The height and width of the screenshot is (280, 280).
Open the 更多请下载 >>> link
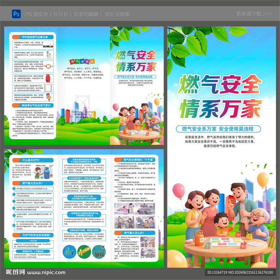click(x=254, y=14)
